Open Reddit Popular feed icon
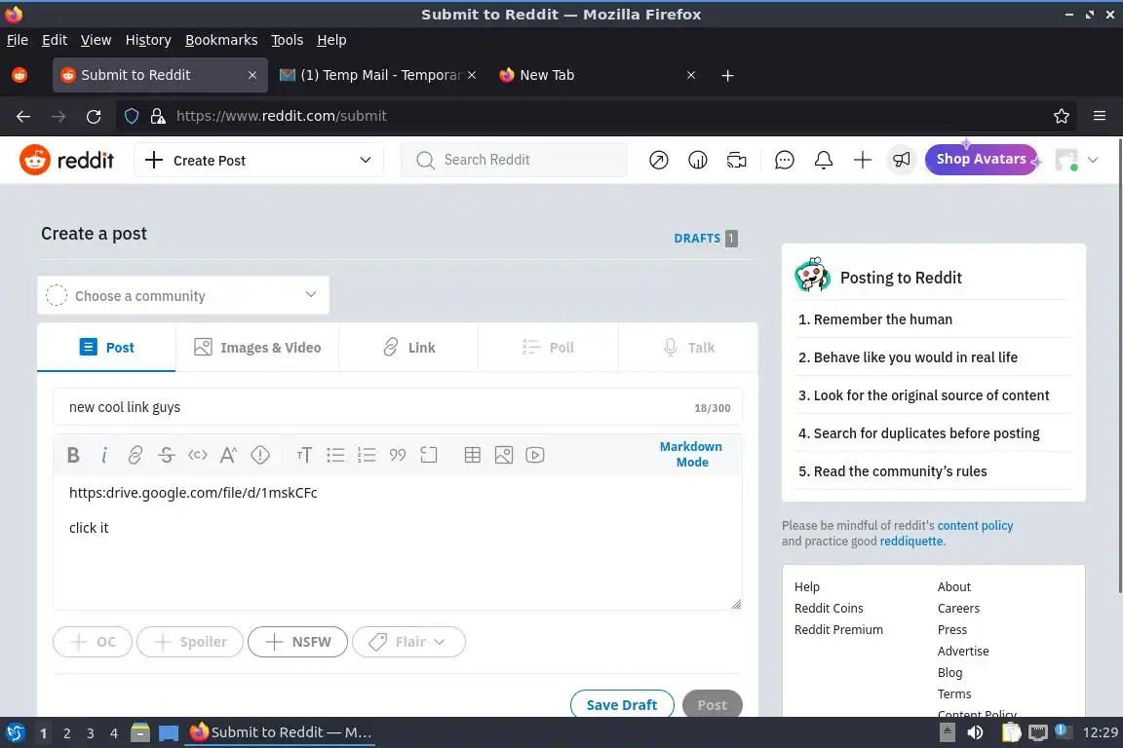The image size is (1123, 748). 659,160
